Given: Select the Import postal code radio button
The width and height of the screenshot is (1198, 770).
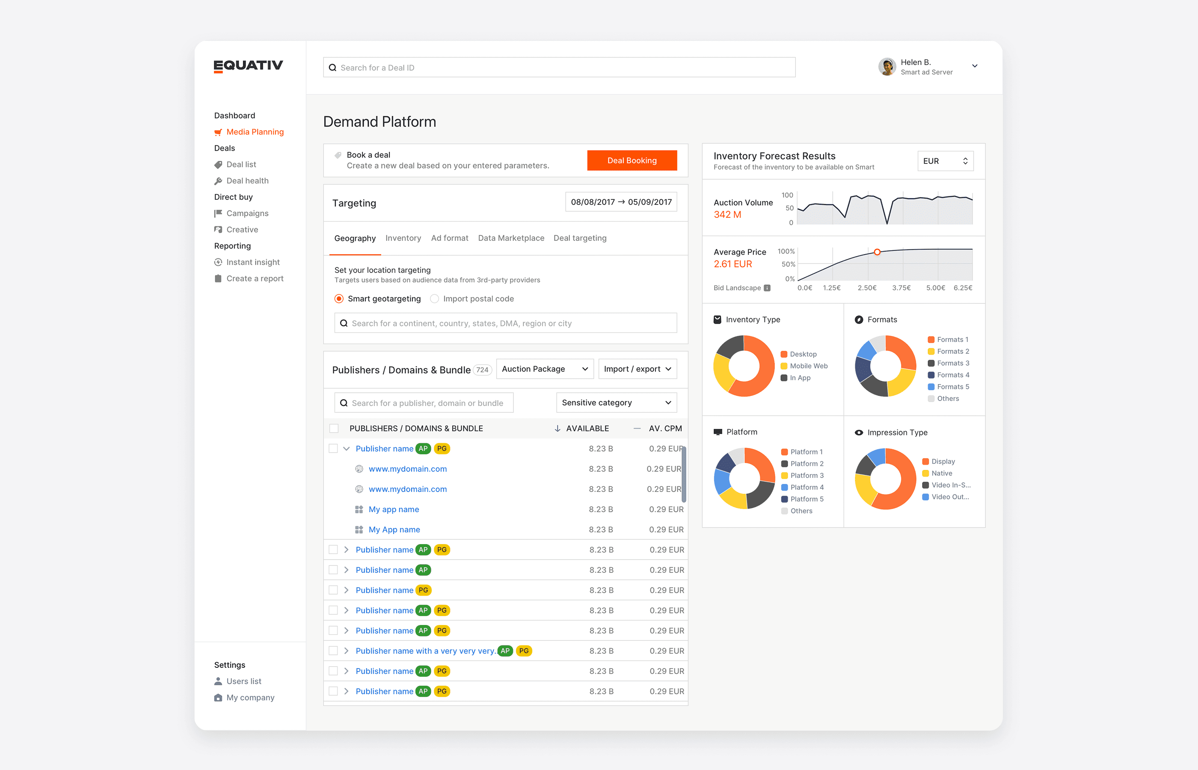Looking at the screenshot, I should point(435,299).
